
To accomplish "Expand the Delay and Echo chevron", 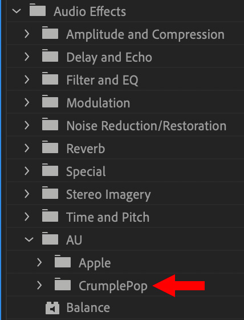I will coord(27,57).
